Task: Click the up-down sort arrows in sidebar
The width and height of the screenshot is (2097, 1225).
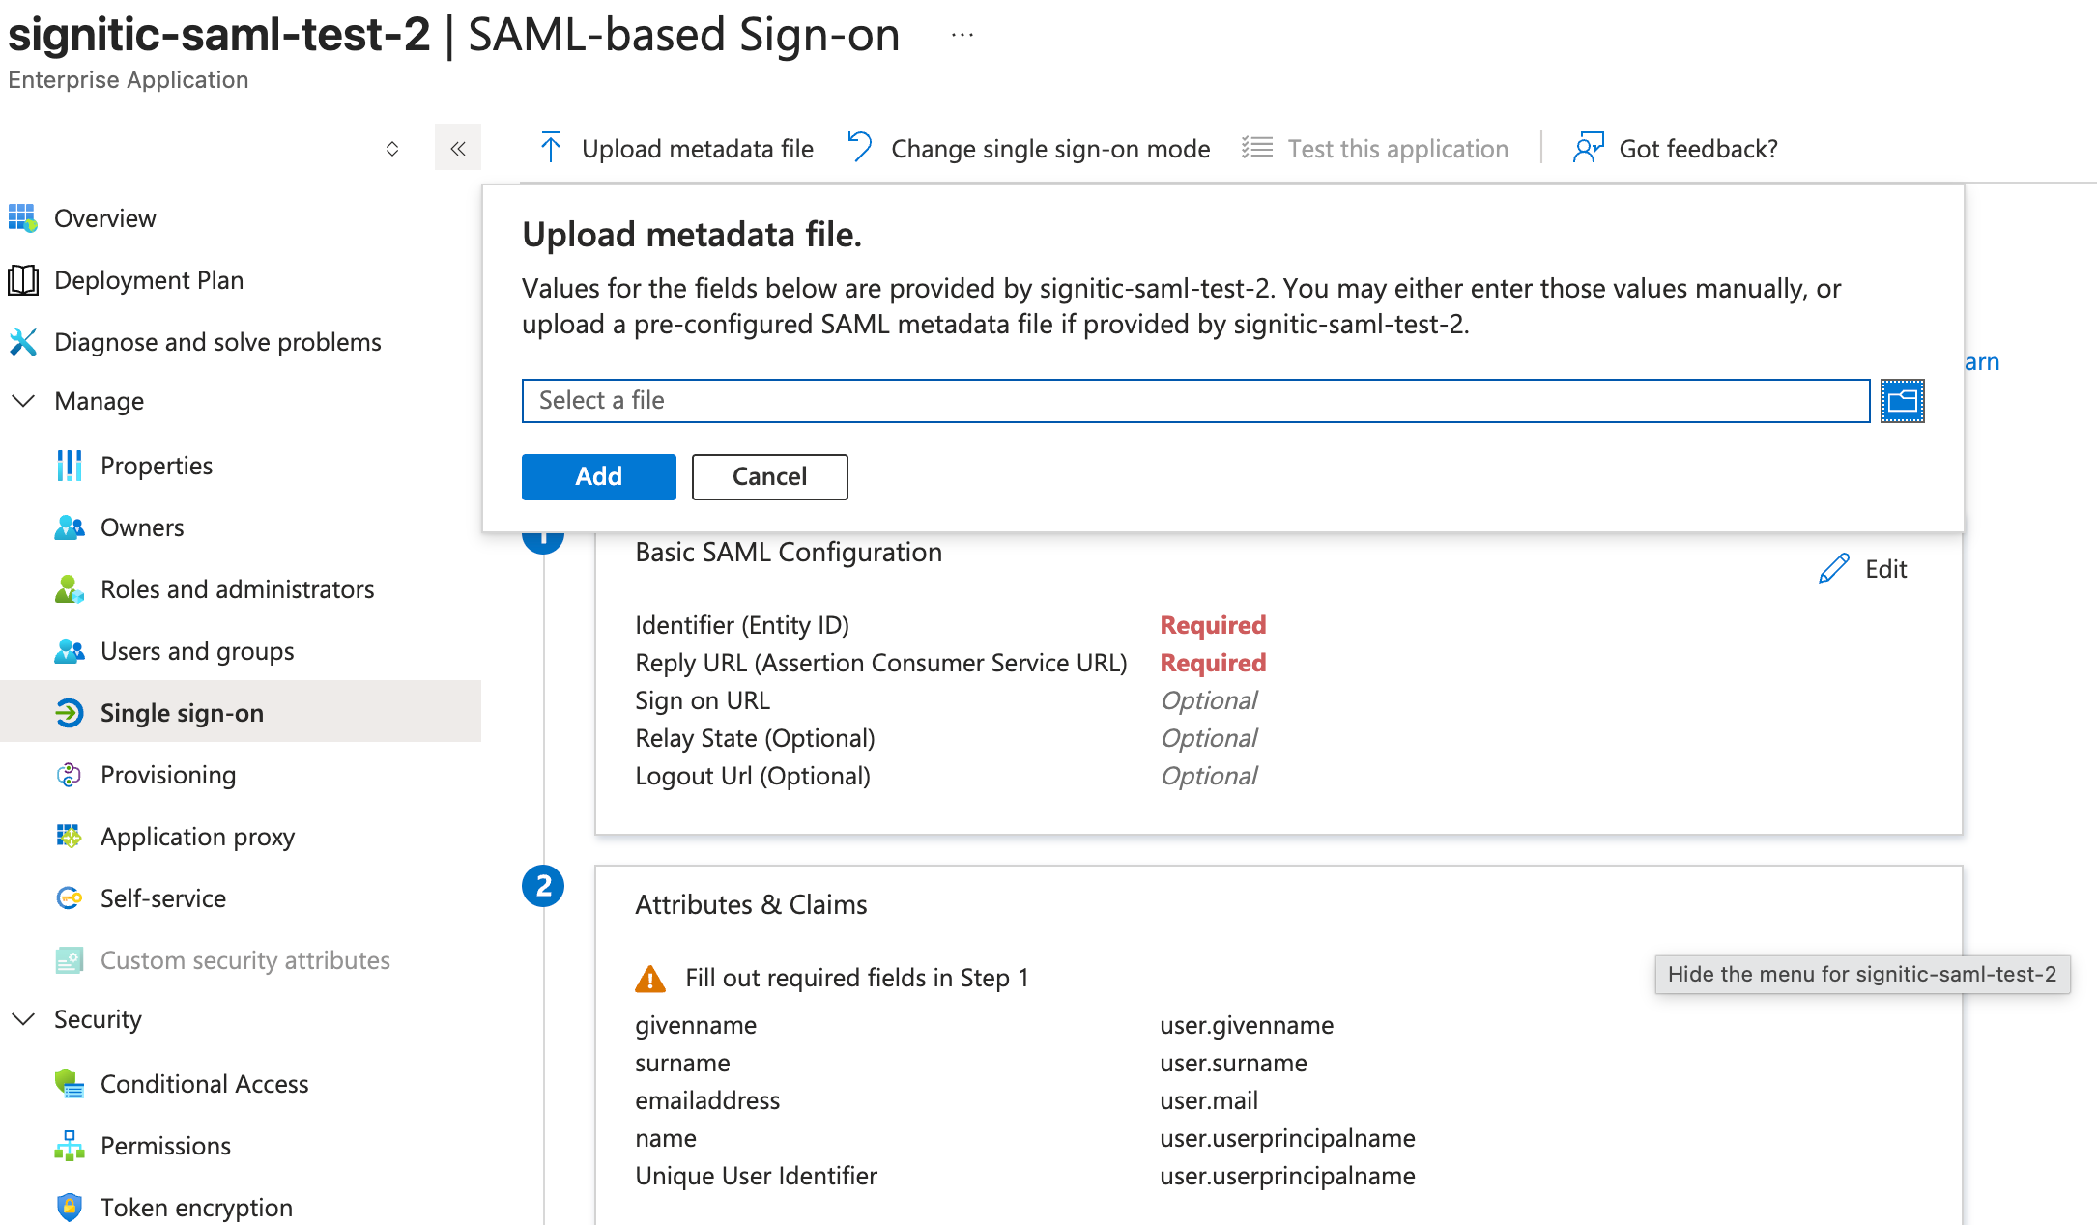Action: pos(392,148)
